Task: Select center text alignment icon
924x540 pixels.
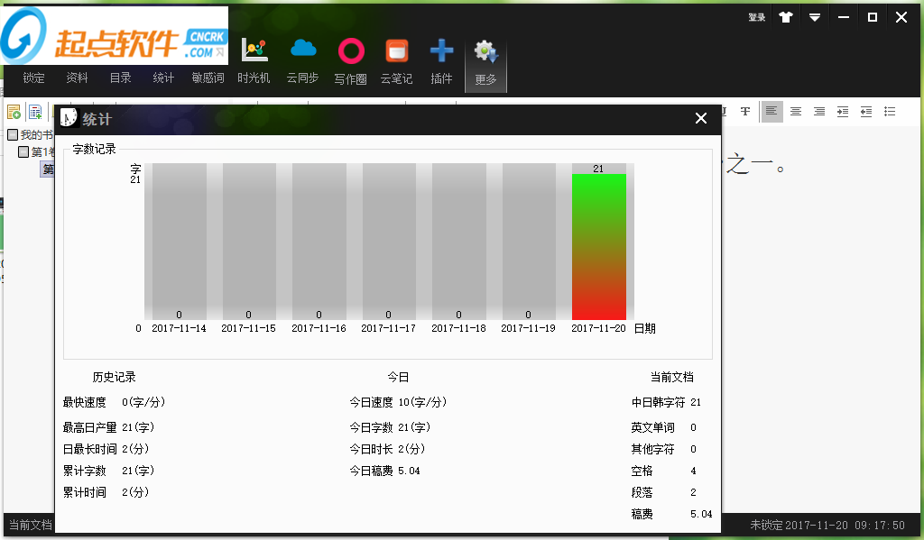Action: pyautogui.click(x=796, y=112)
